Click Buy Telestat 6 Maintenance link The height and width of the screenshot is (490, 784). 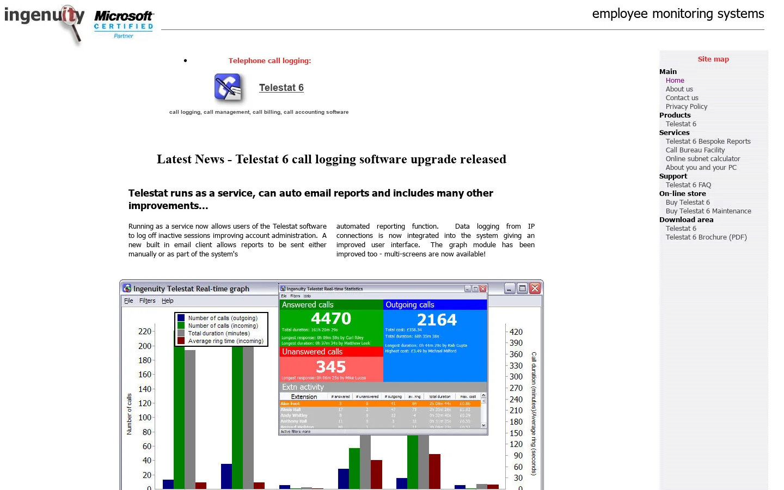(x=708, y=211)
